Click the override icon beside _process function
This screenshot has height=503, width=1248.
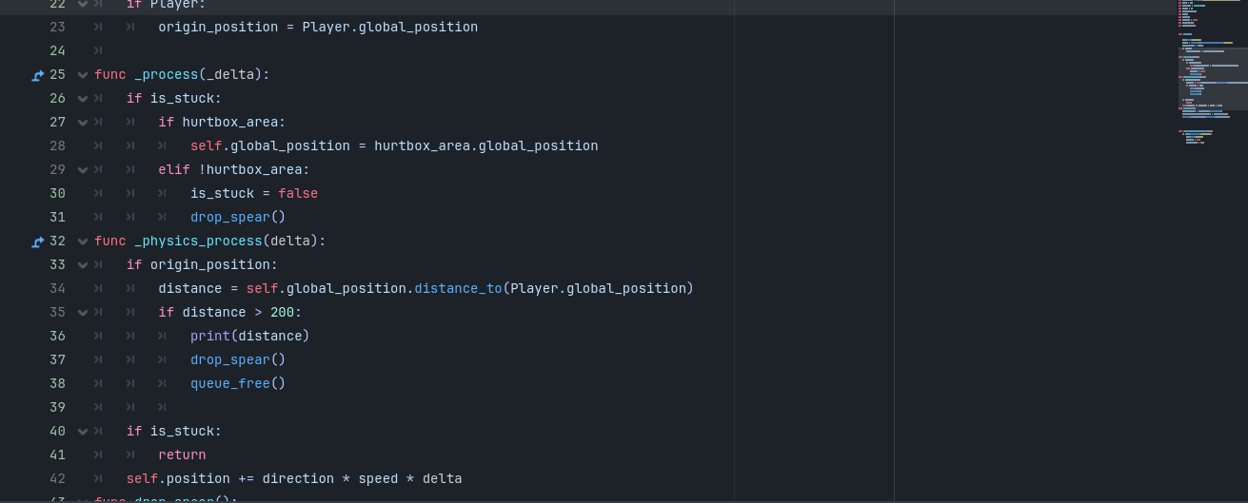click(x=38, y=75)
